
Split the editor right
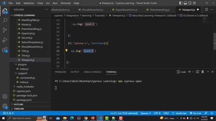[206, 9]
